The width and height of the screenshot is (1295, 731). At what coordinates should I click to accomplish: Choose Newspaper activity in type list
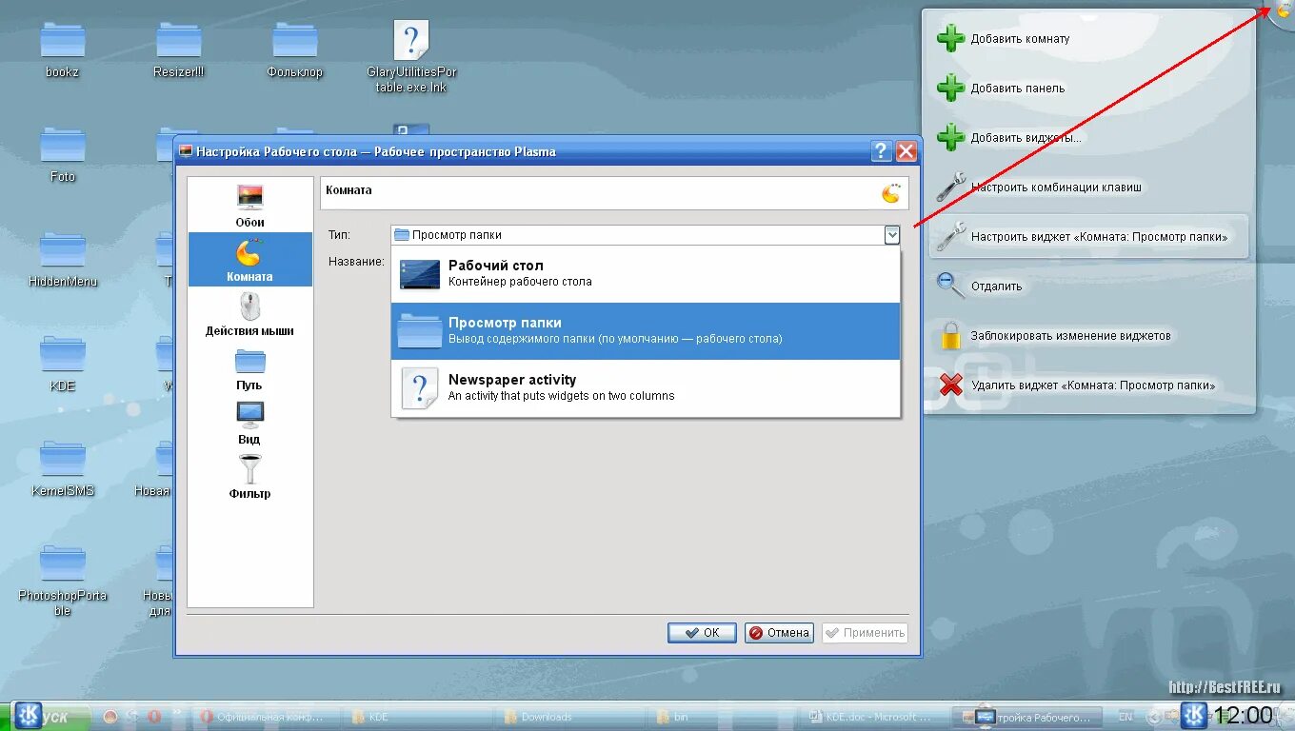click(646, 388)
